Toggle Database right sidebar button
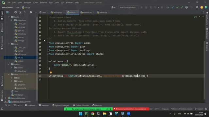The image size is (209, 117). [x=207, y=33]
